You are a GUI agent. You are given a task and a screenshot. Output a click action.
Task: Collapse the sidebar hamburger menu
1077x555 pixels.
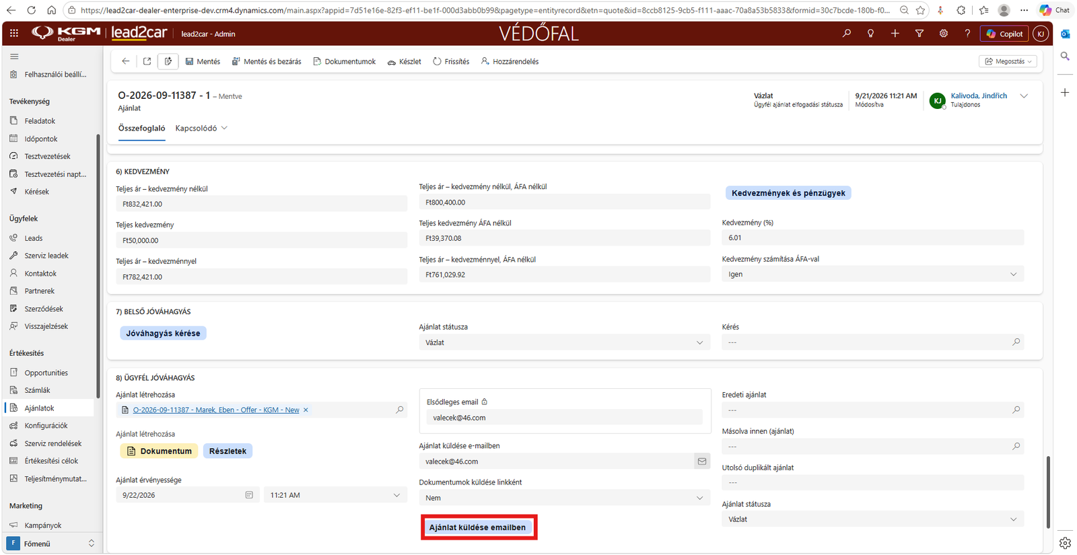14,57
